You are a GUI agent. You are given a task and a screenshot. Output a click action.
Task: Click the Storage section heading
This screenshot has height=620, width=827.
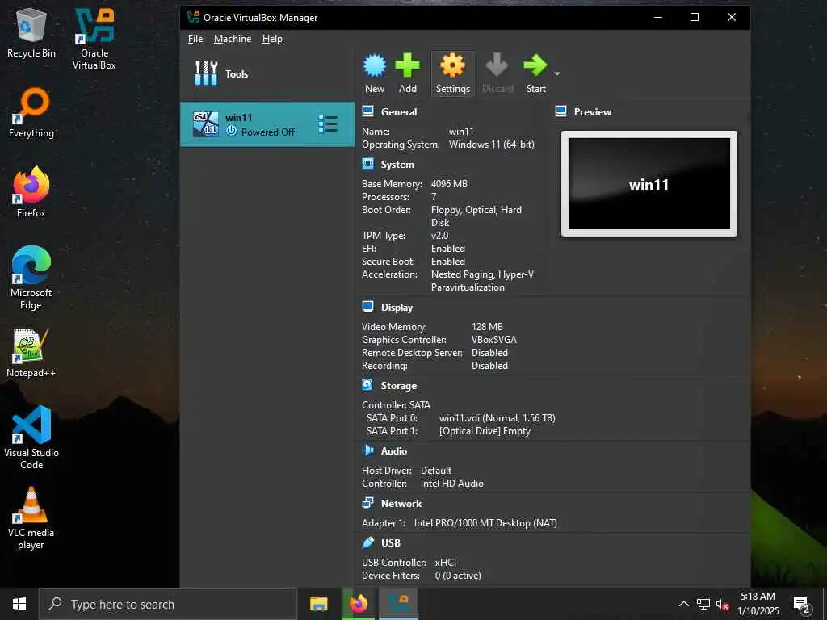[399, 385]
